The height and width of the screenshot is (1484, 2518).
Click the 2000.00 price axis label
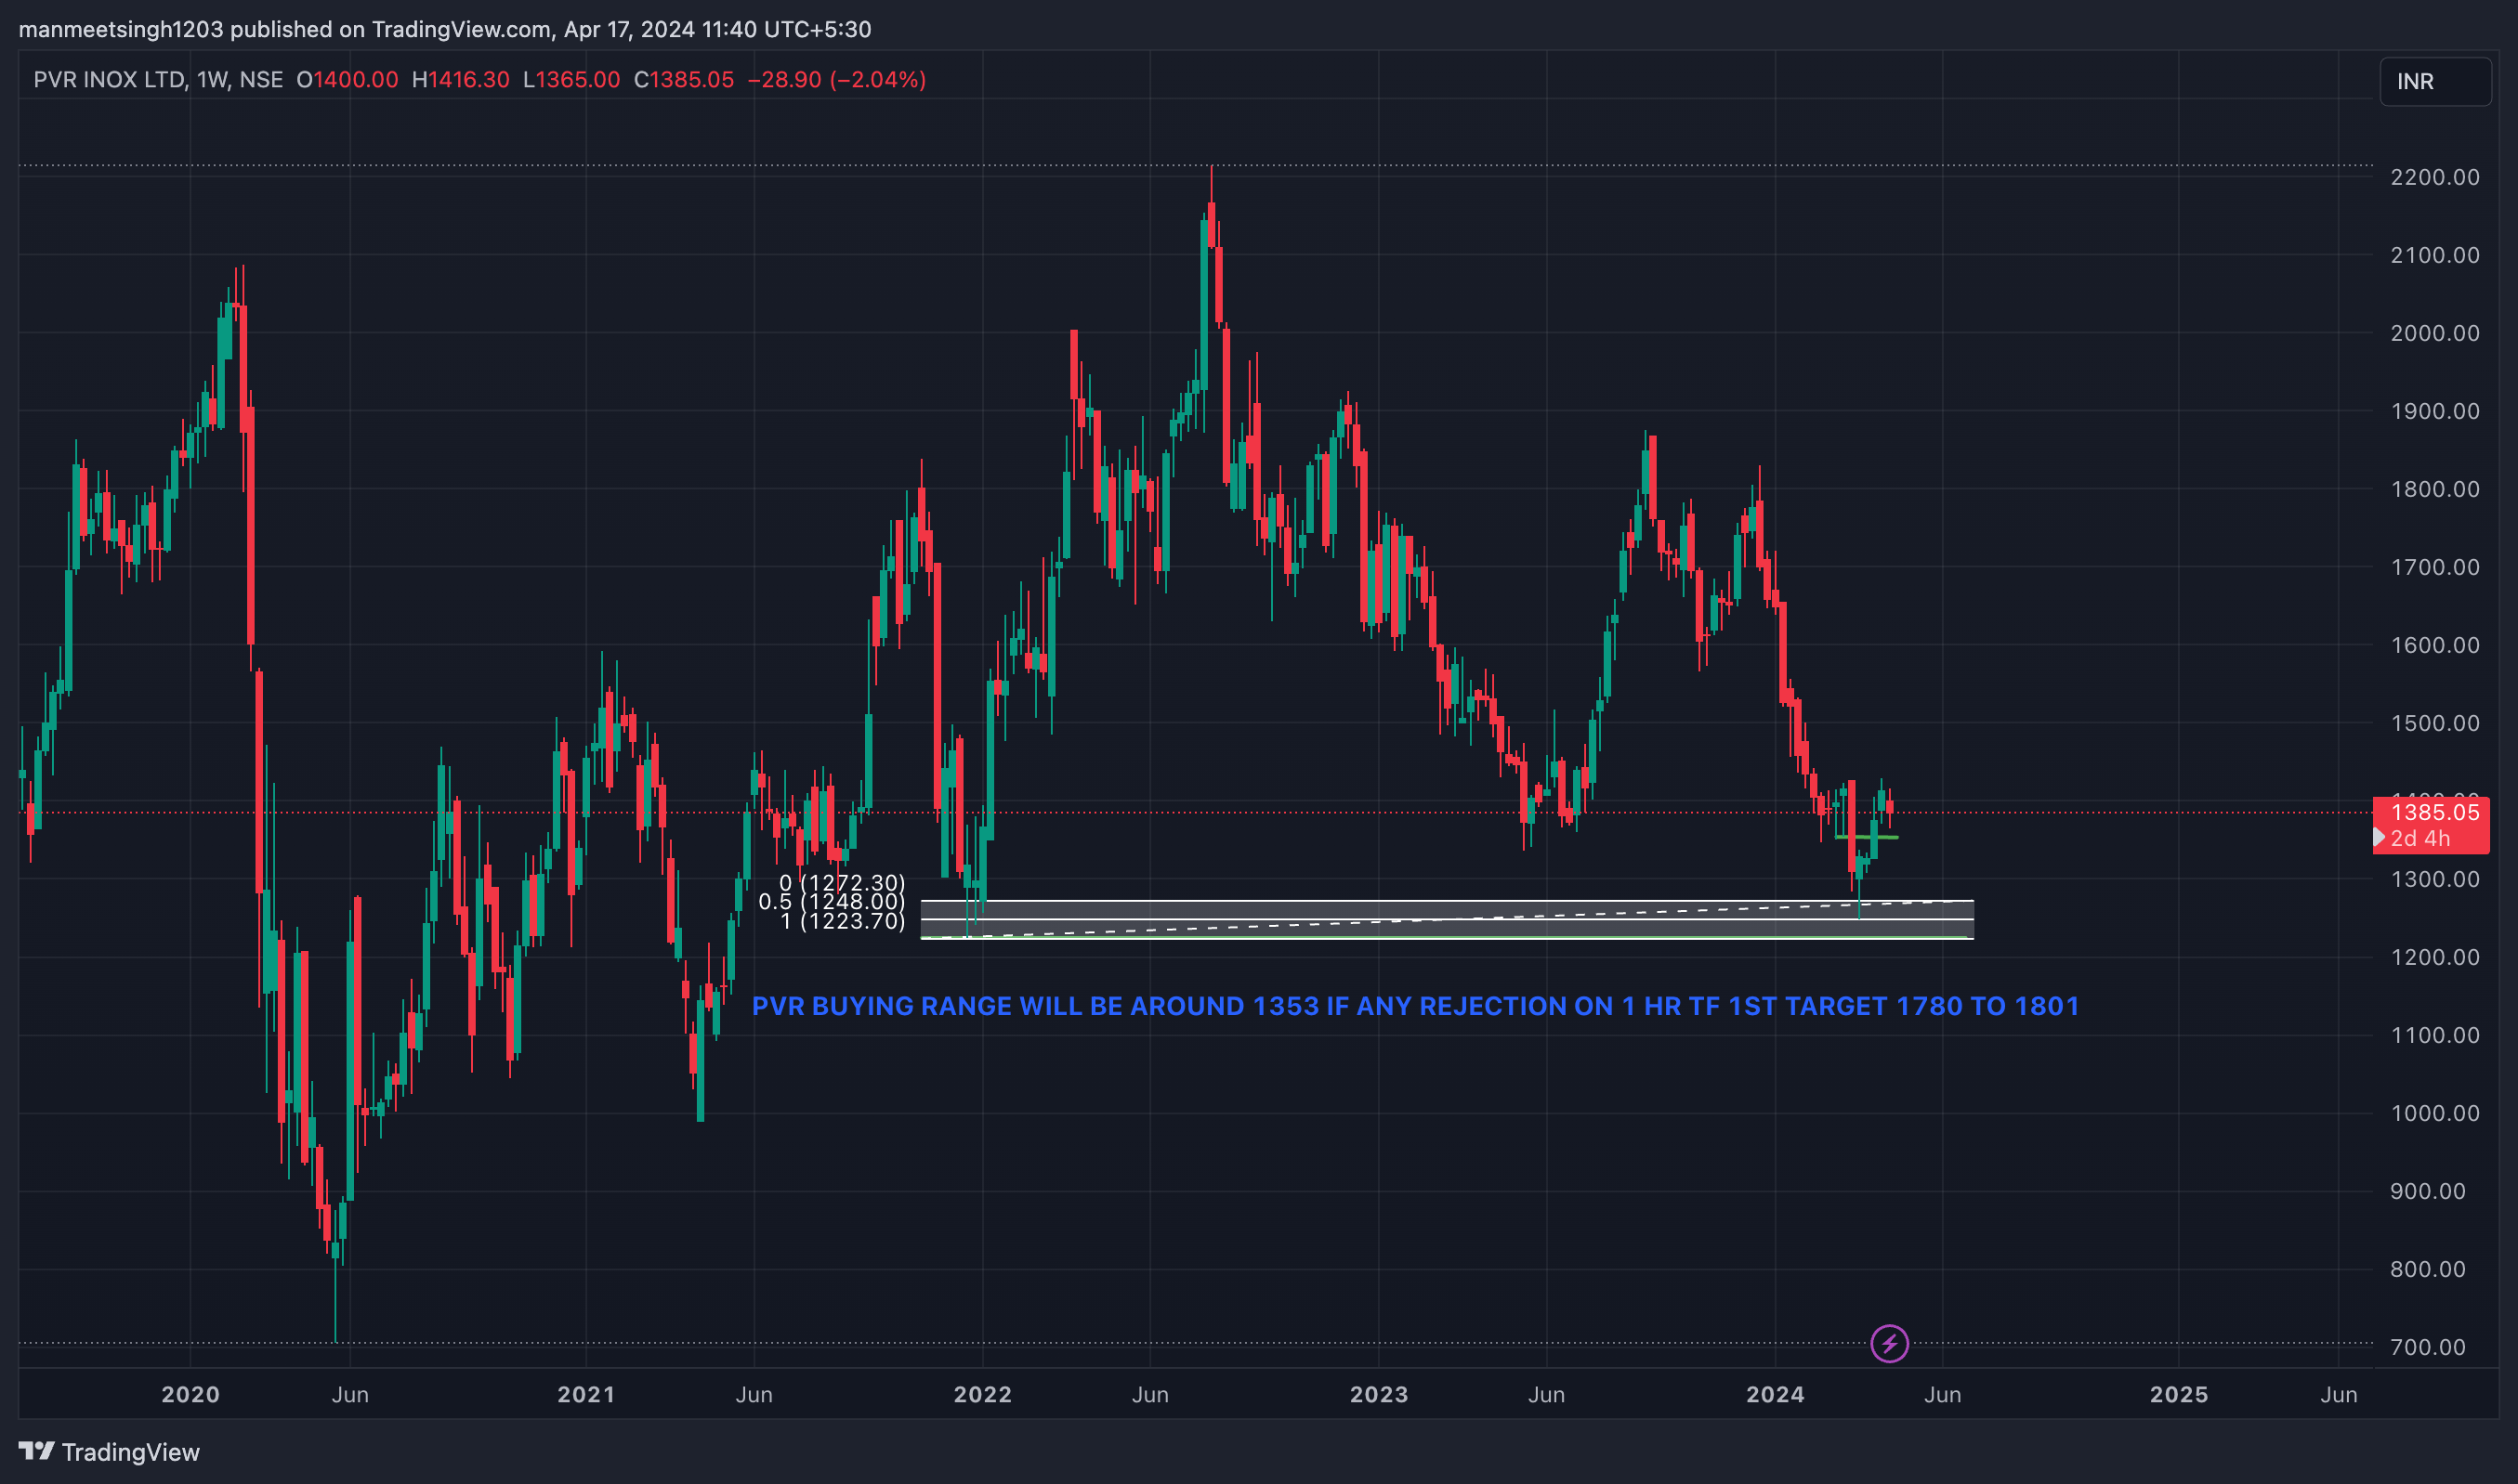[x=2435, y=333]
